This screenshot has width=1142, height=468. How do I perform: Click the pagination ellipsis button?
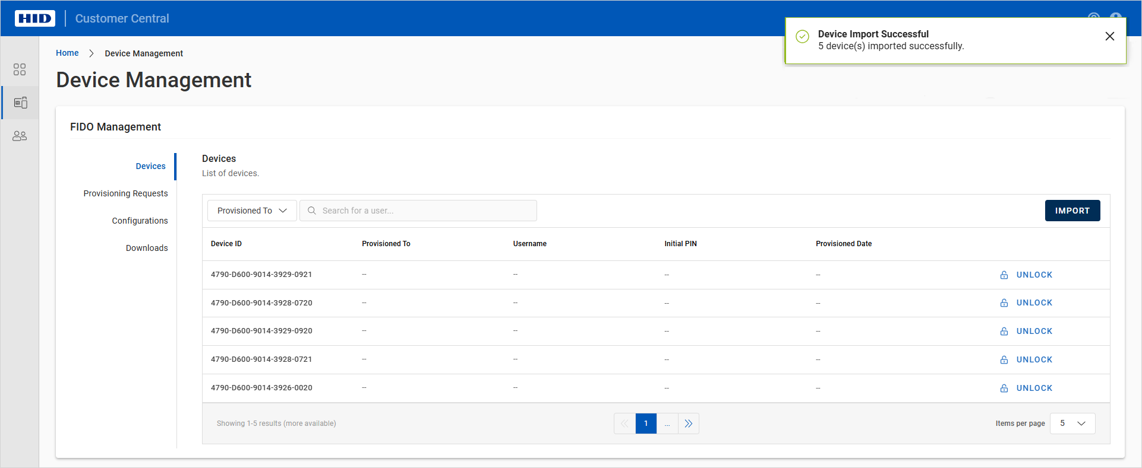[667, 424]
